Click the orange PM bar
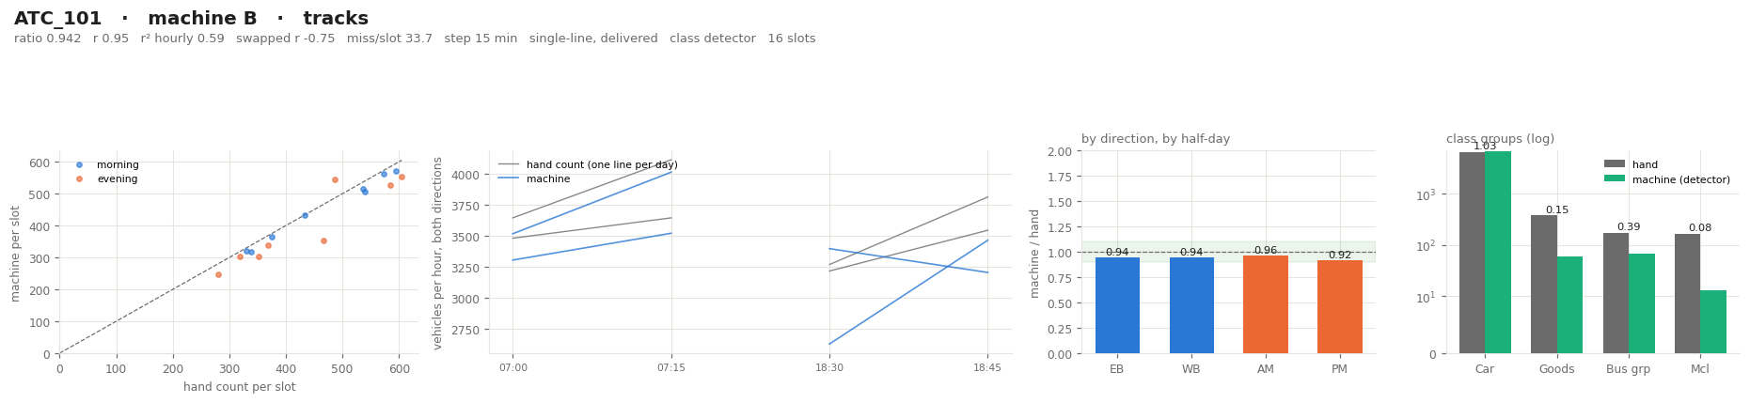Image resolution: width=1750 pixels, height=403 pixels. click(1339, 306)
